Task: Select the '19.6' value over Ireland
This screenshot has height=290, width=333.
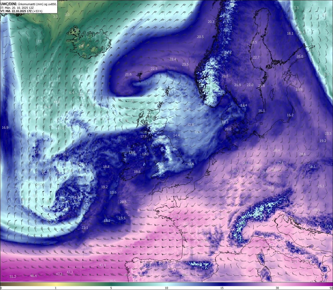Action: click(137, 172)
